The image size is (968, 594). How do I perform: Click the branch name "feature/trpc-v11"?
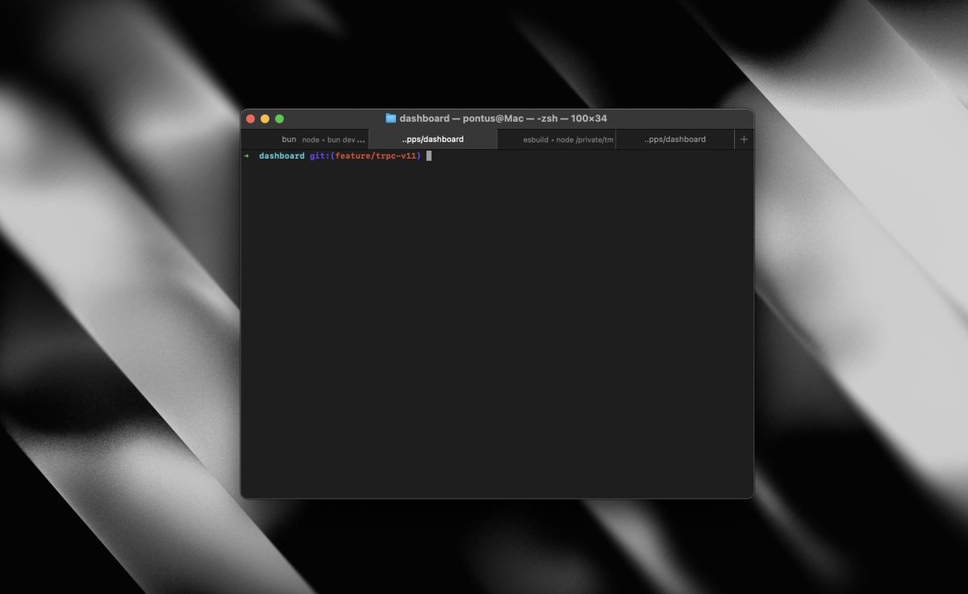[377, 156]
